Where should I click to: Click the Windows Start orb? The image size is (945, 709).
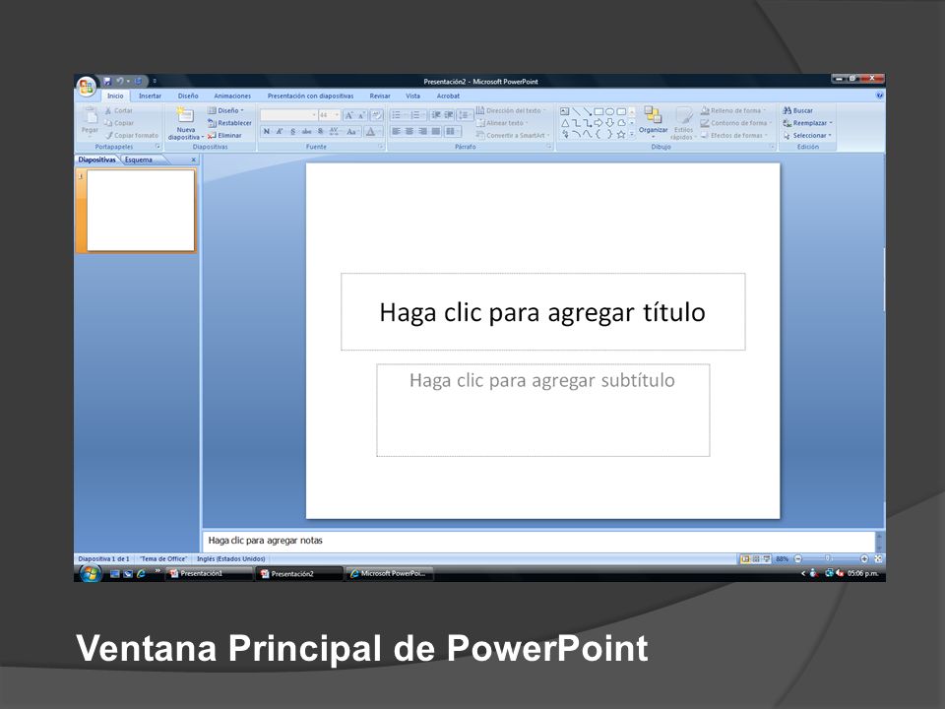pos(90,573)
